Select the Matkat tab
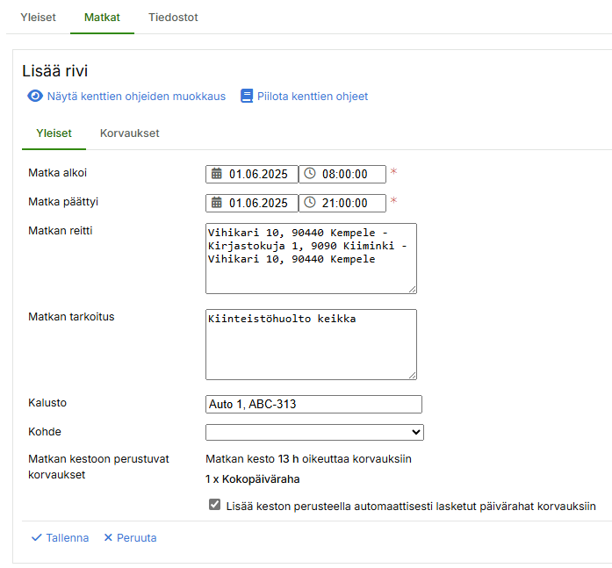 (x=102, y=17)
